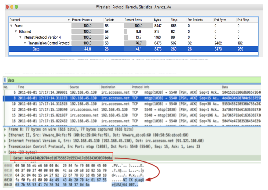Collapse the Ethernet protocol tree node
268x190 pixels.
(x=16, y=32)
